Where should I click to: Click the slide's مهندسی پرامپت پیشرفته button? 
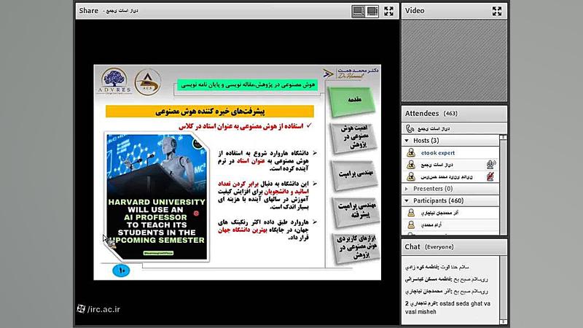click(356, 211)
